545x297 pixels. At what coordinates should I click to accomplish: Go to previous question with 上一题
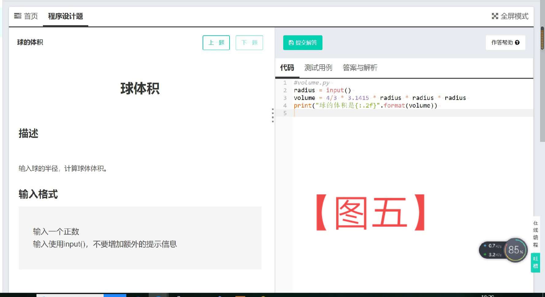click(216, 43)
